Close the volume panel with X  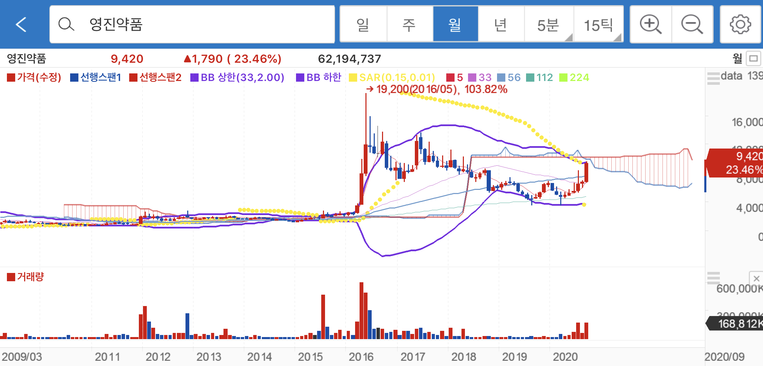pos(756,278)
